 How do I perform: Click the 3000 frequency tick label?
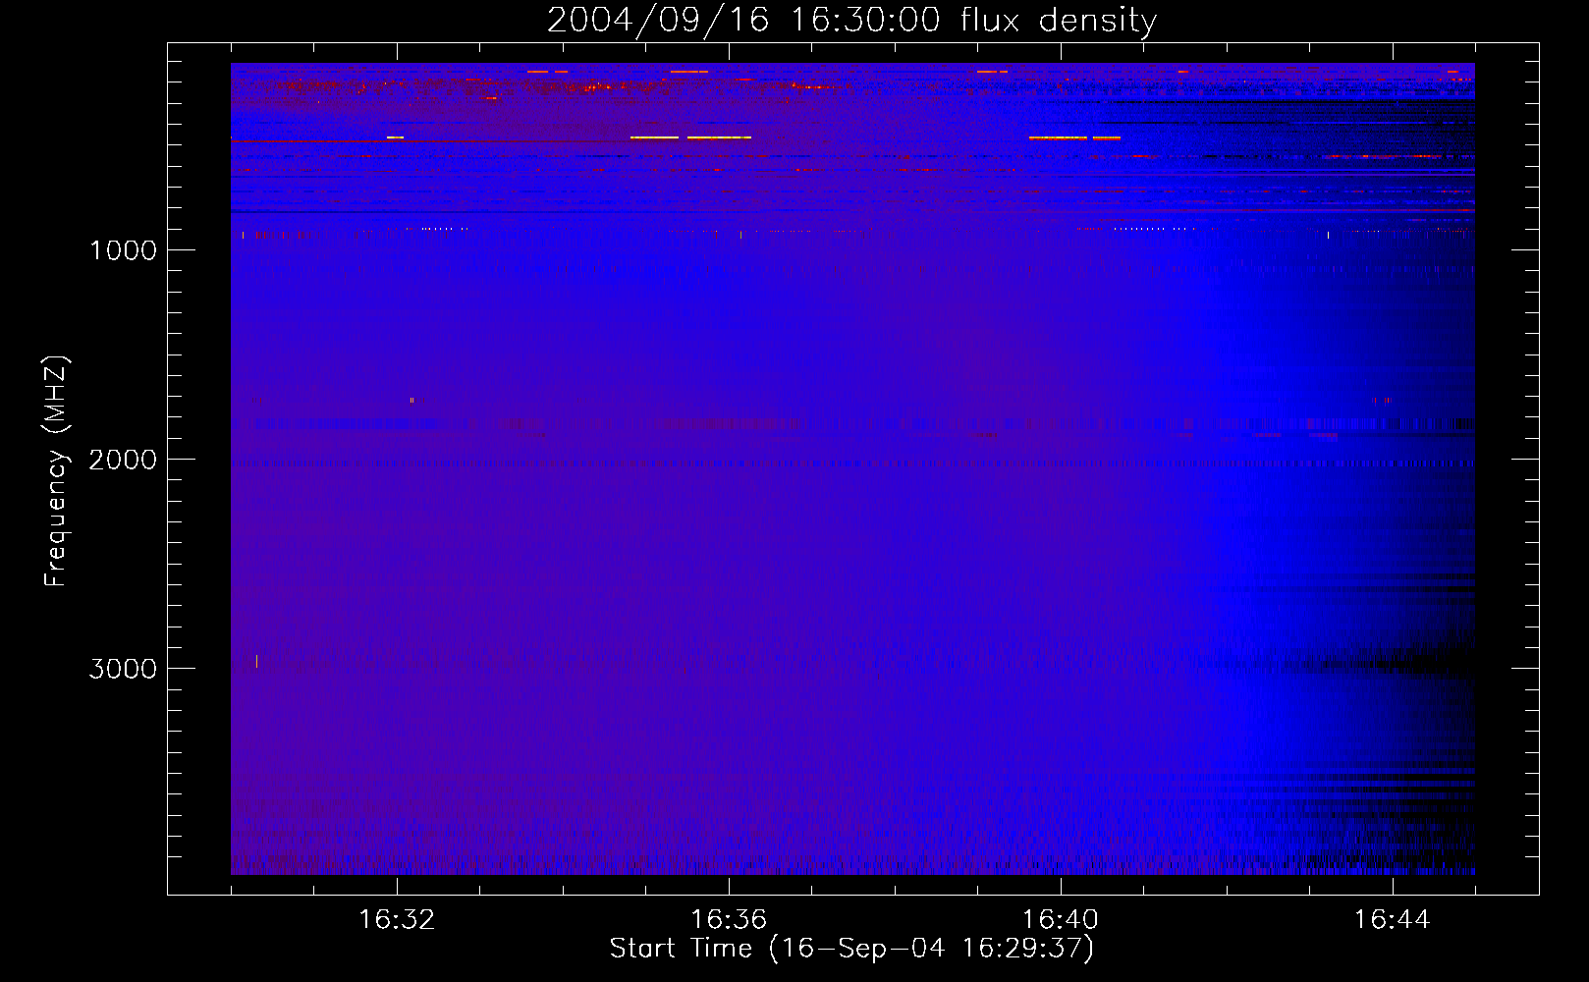123,669
